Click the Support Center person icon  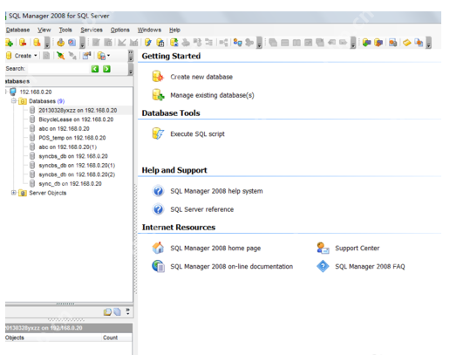coord(323,248)
